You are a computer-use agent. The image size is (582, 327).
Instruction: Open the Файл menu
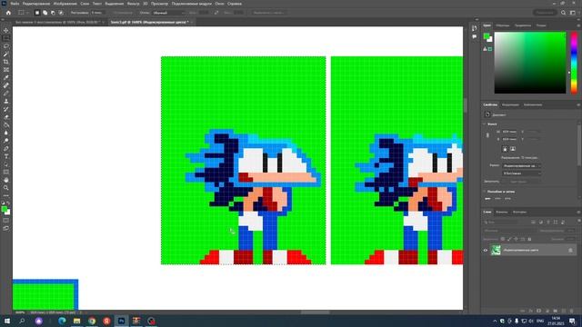click(15, 4)
